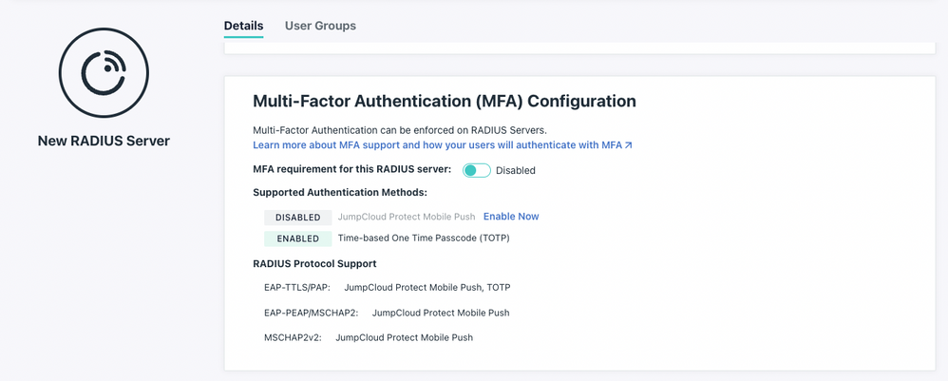This screenshot has width=948, height=381.
Task: Toggle the MFA requirement switch
Action: tap(477, 170)
